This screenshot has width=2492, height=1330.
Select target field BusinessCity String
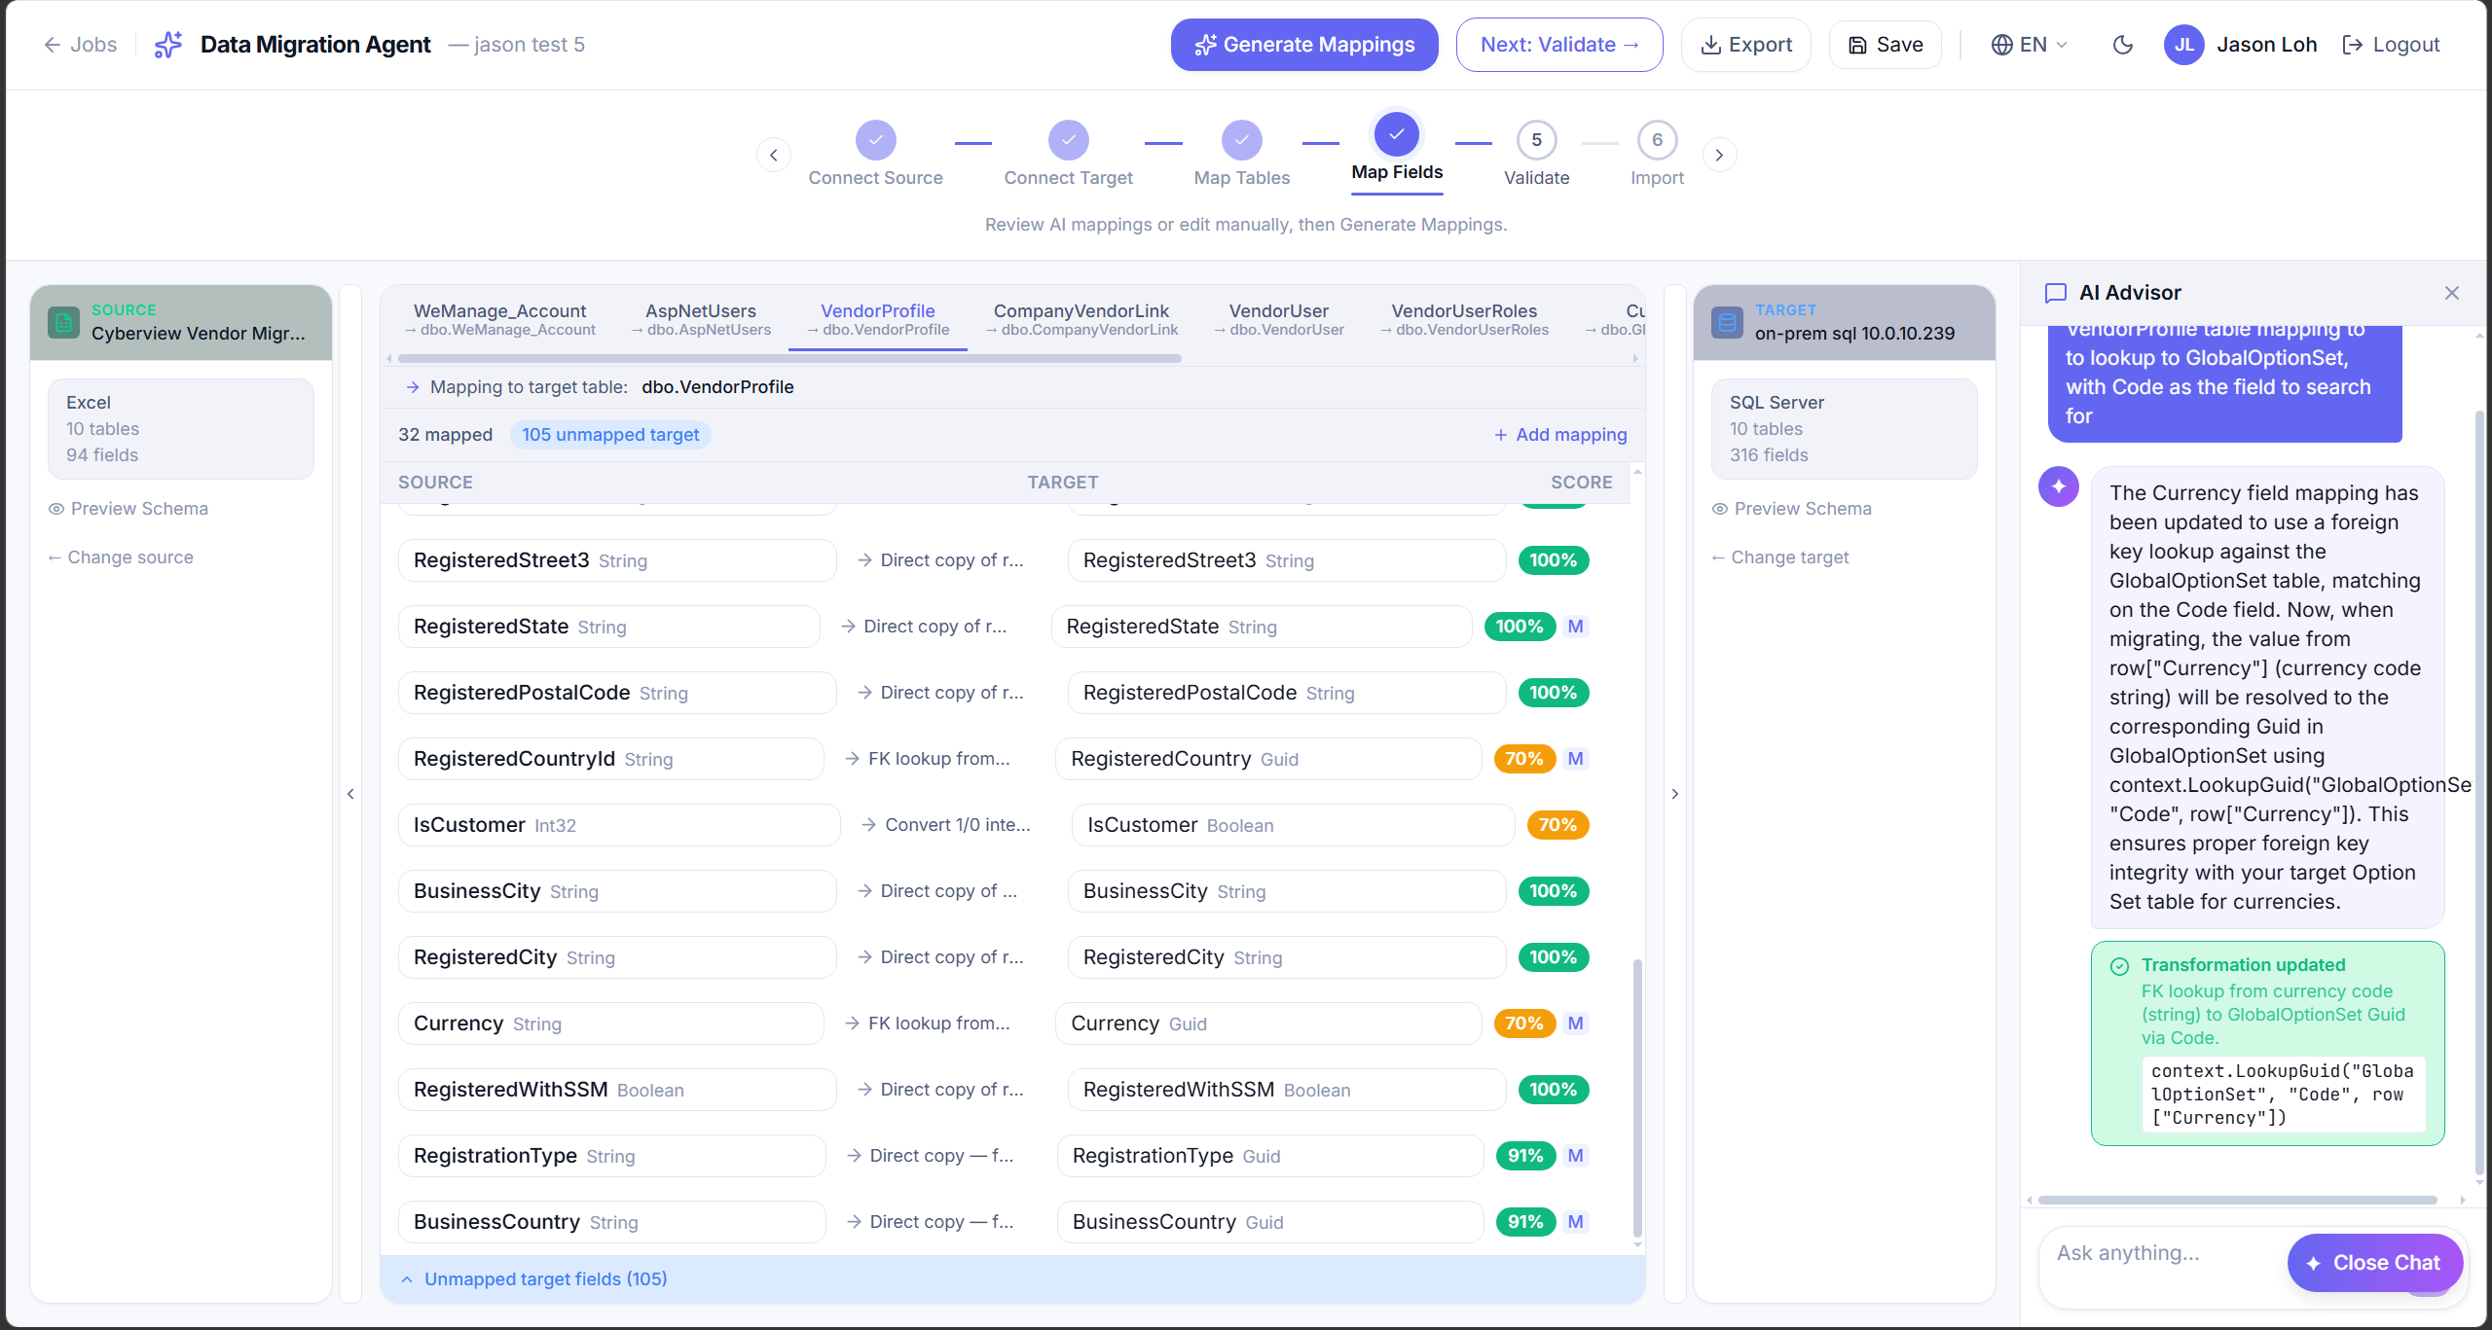click(1287, 891)
